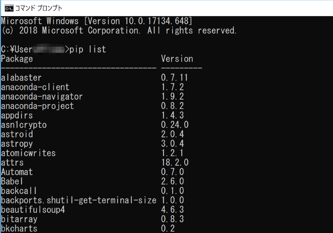Click the 'Microsoft Windows [Version 10.0.17134.648]' line
This screenshot has height=233, width=333.
pos(97,21)
